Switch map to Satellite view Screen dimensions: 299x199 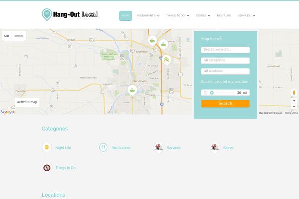[x=19, y=36]
